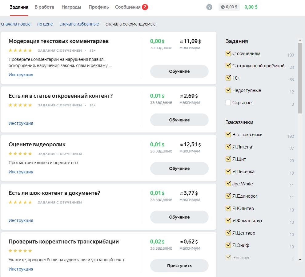Open the help question mark icon

click(x=209, y=7)
